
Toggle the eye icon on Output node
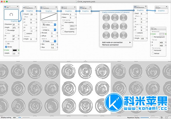[167, 7]
